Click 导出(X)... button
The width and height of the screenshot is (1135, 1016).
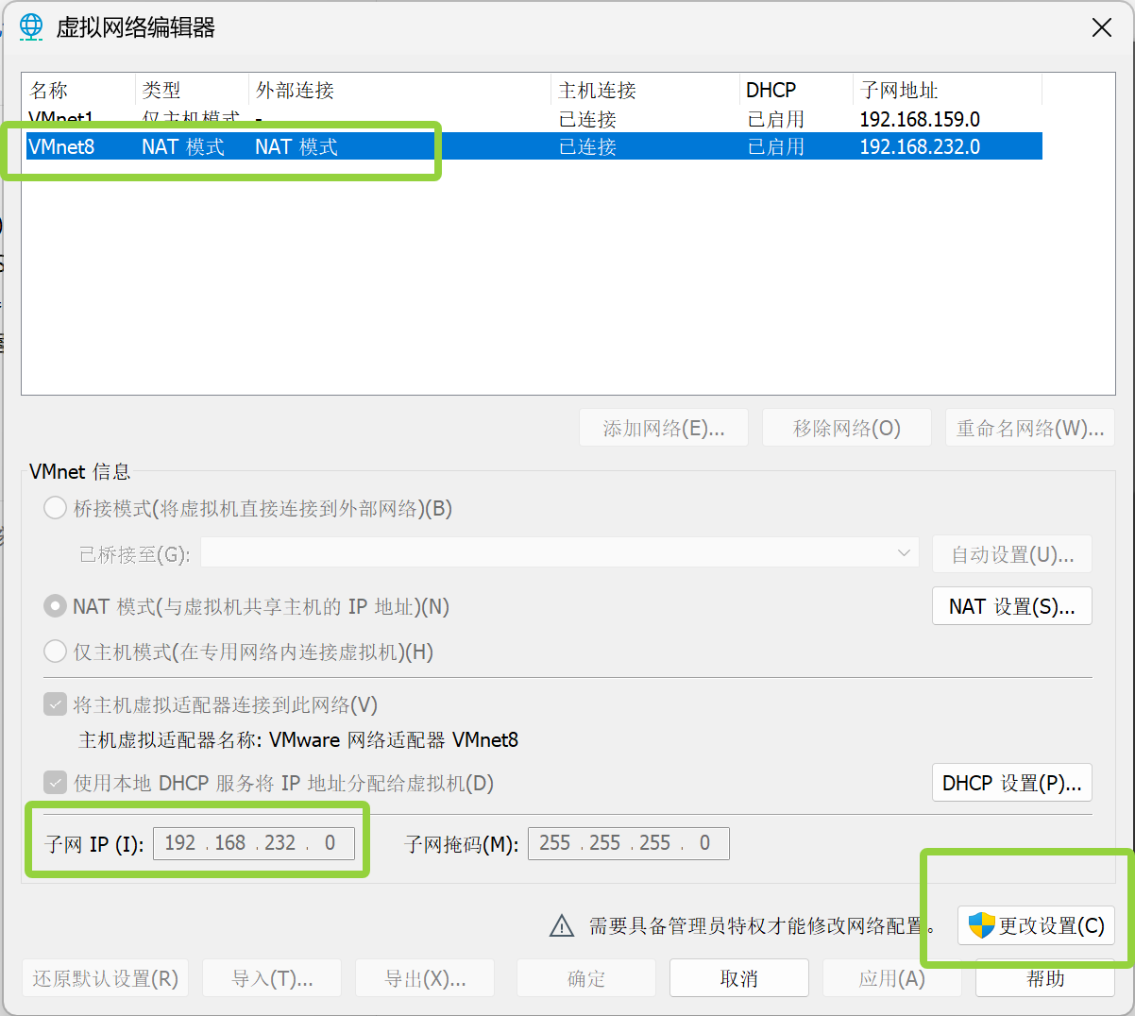[425, 978]
